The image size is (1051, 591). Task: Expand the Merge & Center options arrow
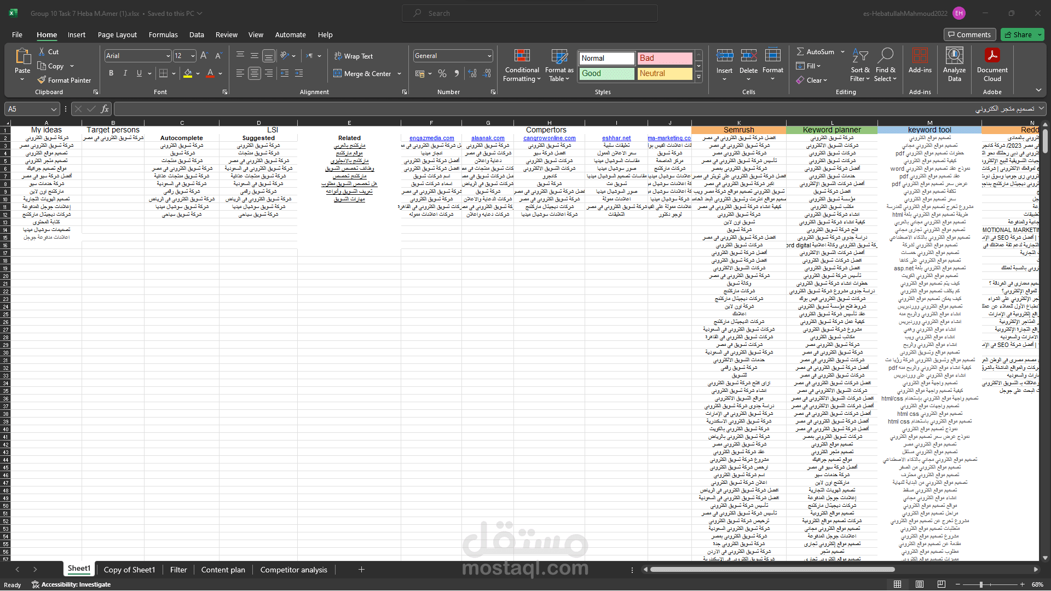tap(400, 74)
